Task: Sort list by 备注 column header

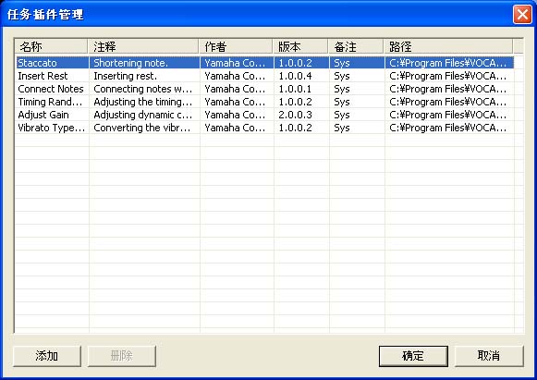Action: point(356,46)
